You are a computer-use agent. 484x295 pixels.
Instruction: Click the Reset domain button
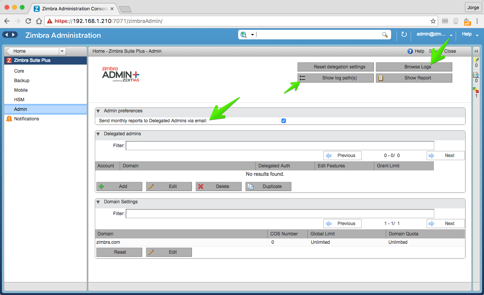tap(119, 252)
